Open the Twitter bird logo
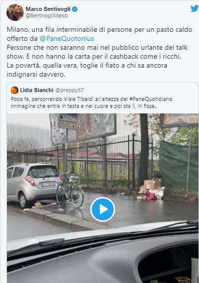The image size is (199, 283). coord(195,8)
